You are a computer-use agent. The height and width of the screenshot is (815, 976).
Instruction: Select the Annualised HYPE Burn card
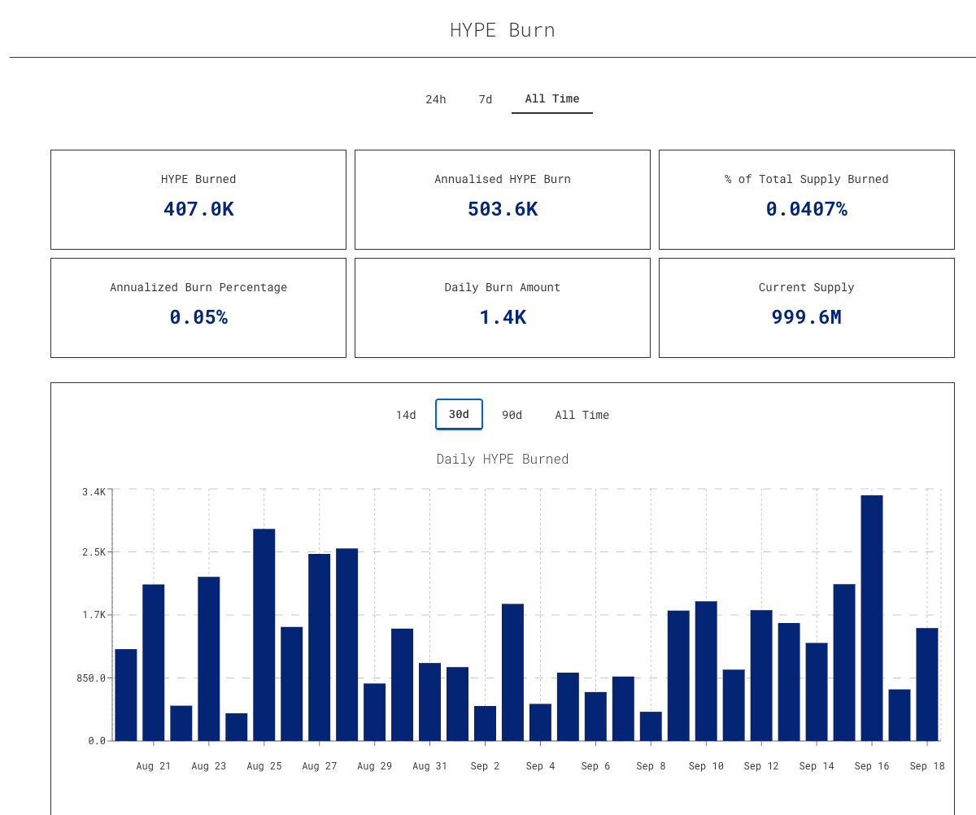coord(503,199)
